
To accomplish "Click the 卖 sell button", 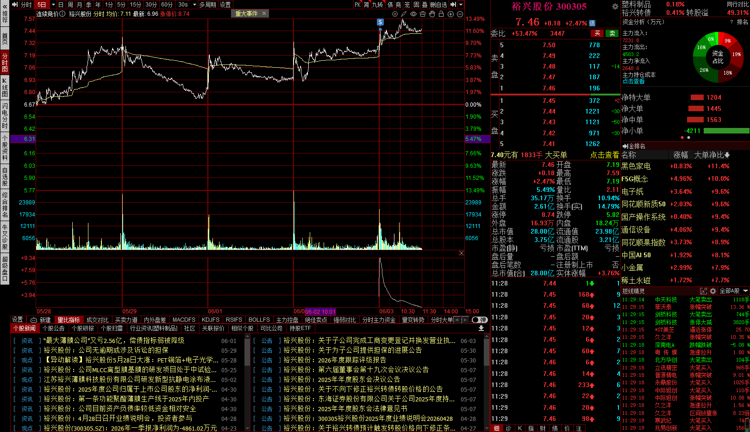I will click(x=612, y=33).
